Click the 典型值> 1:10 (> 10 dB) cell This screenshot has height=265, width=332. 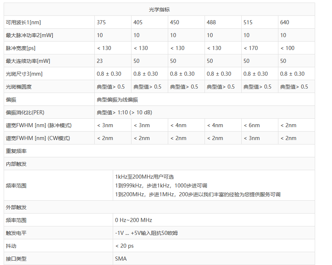click(124, 112)
